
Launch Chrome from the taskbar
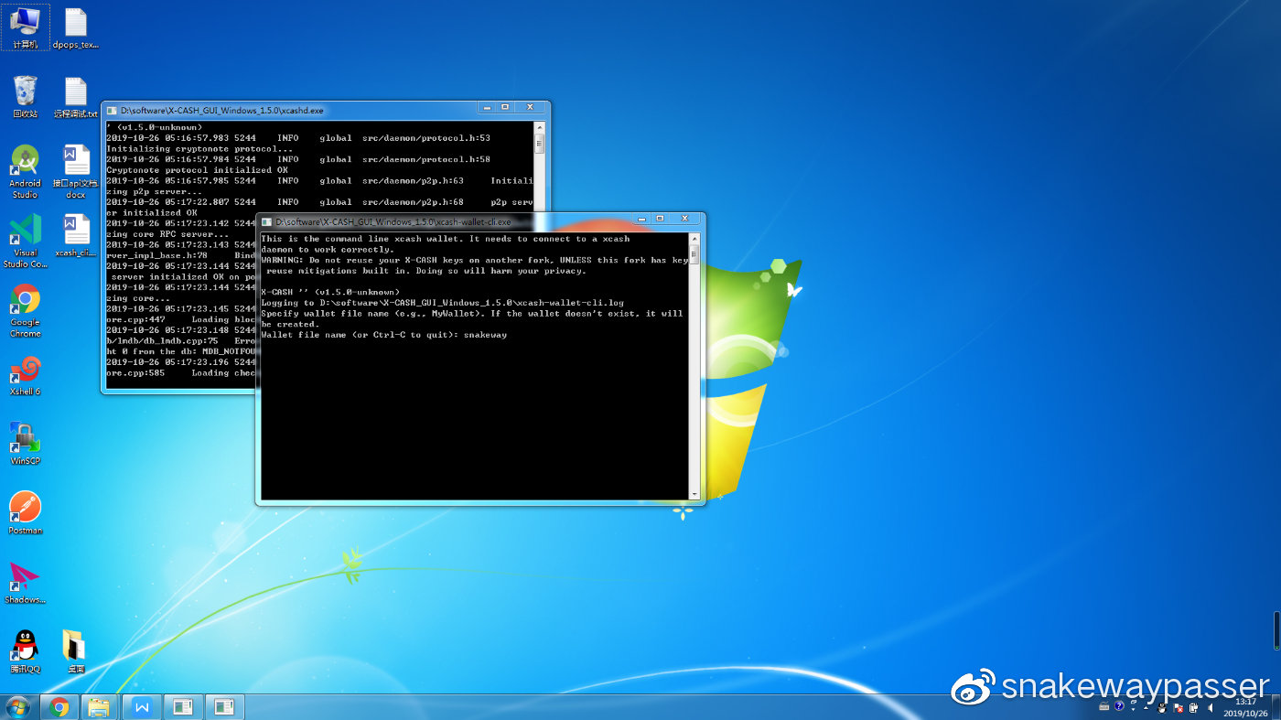click(x=59, y=706)
